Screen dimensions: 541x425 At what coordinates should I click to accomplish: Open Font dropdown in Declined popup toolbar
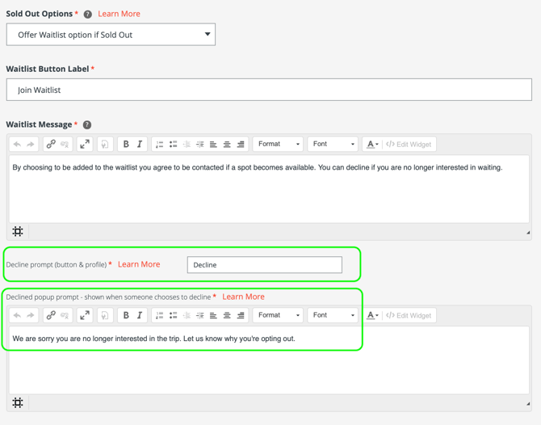click(x=333, y=316)
